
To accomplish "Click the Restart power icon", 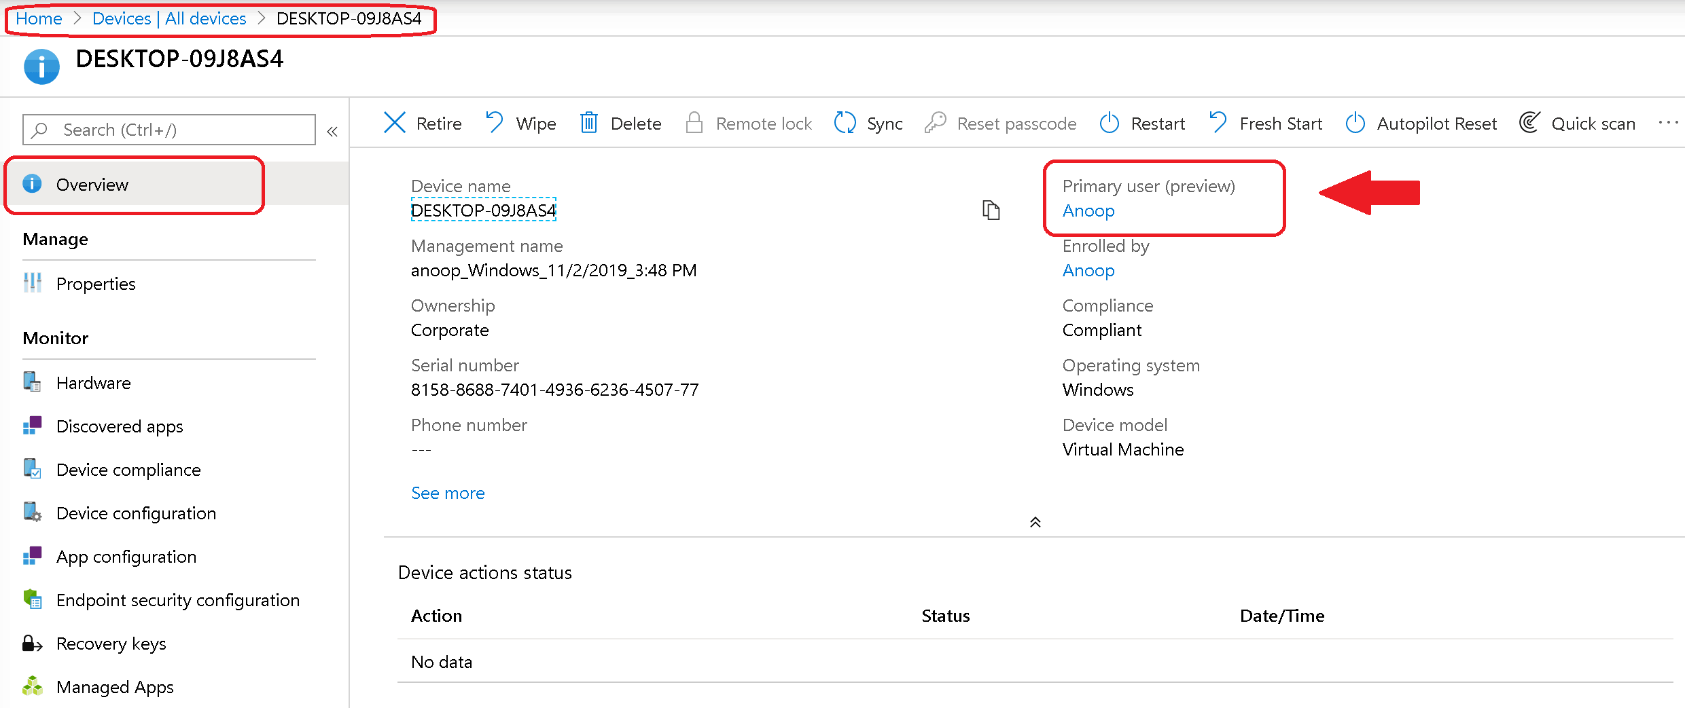I will pyautogui.click(x=1110, y=123).
